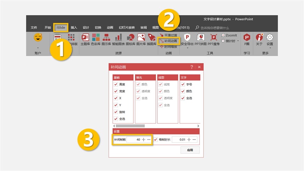Expand the 设置 settings dropdown arrow

click(x=270, y=48)
